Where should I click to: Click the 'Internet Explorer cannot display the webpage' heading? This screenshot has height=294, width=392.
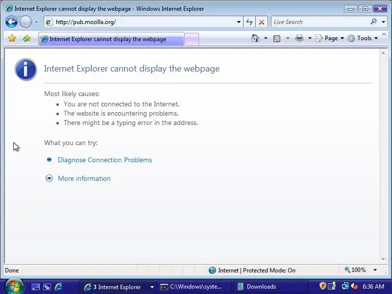click(132, 69)
